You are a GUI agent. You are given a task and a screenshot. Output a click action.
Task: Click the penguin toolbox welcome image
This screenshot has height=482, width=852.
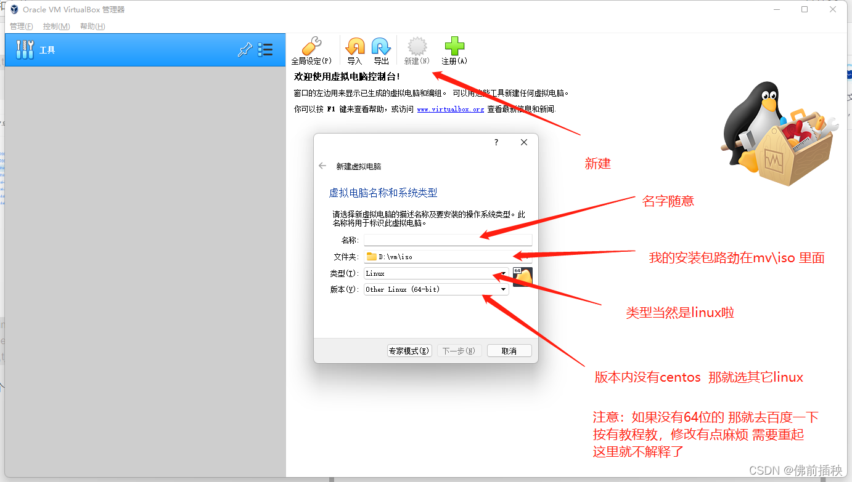pyautogui.click(x=779, y=134)
